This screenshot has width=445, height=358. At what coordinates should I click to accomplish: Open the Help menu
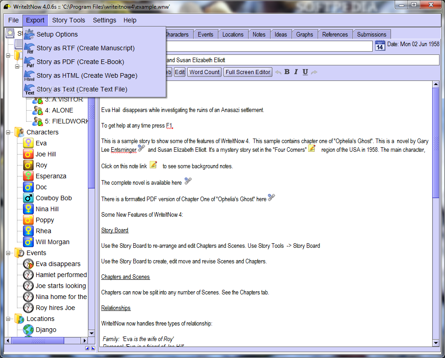[x=130, y=21]
